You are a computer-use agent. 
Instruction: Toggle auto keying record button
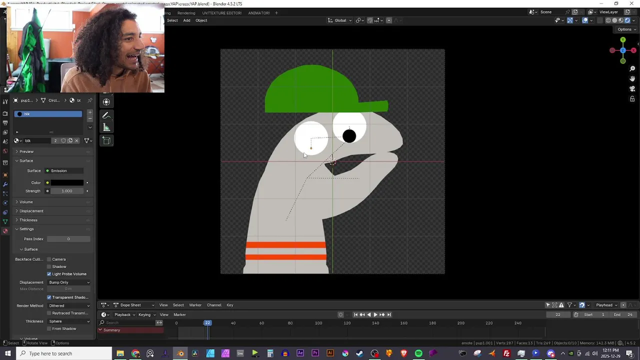click(x=340, y=314)
